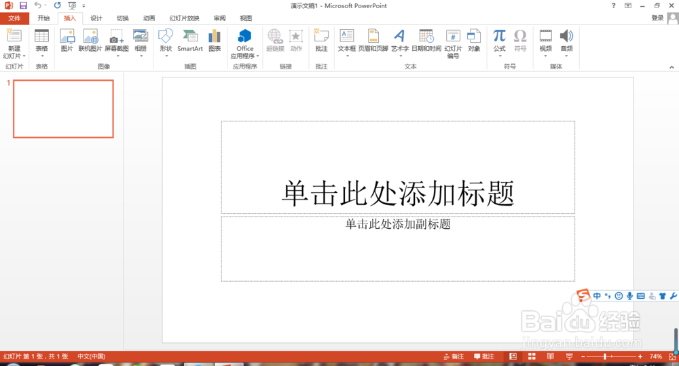Switch to the 设计 design tab
Viewport: 679px width, 366px height.
pos(96,18)
